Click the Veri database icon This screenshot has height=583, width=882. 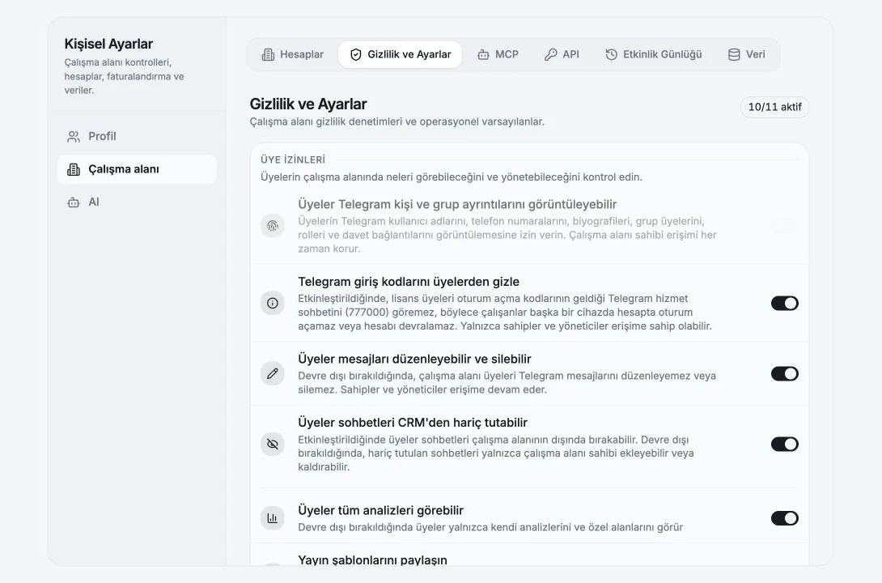(734, 54)
